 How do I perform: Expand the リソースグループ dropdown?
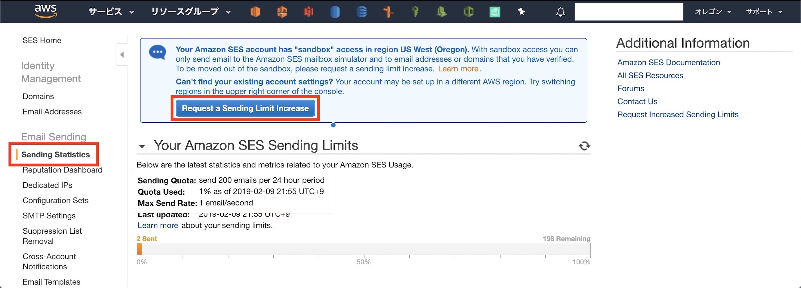(191, 12)
